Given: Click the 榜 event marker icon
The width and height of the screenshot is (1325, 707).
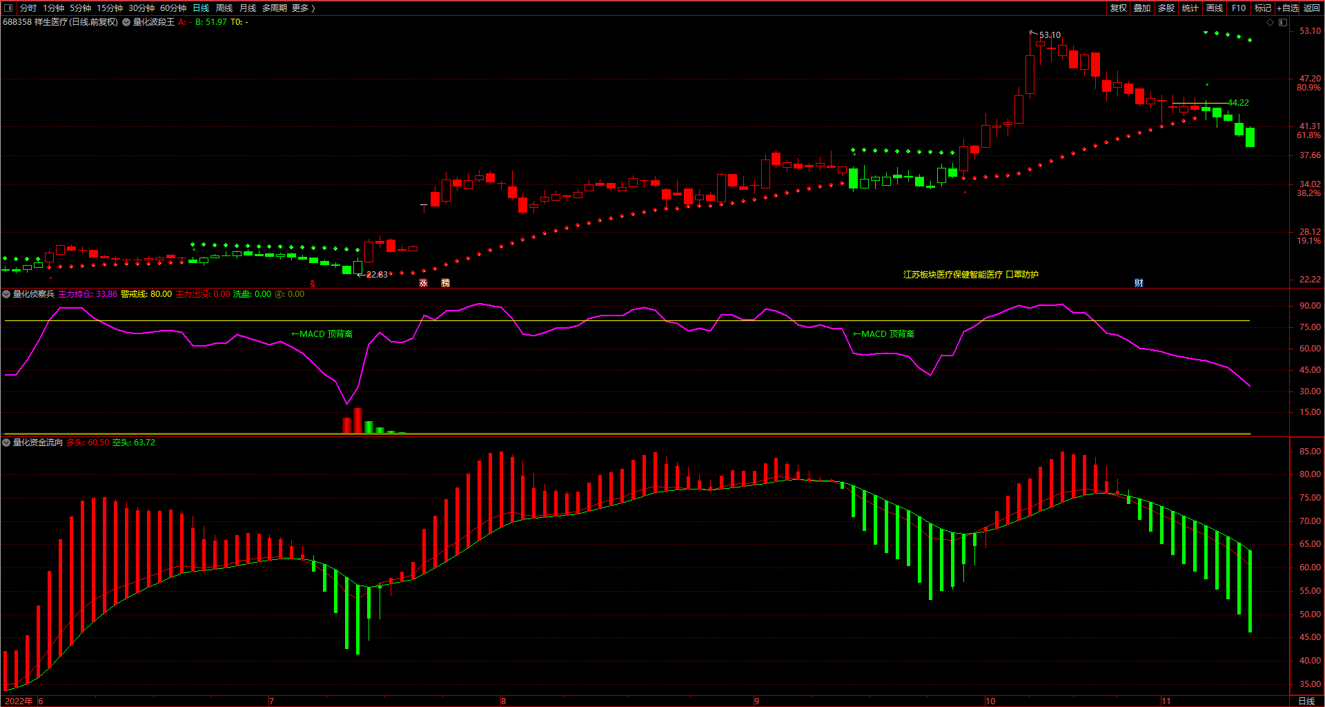Looking at the screenshot, I should (445, 283).
